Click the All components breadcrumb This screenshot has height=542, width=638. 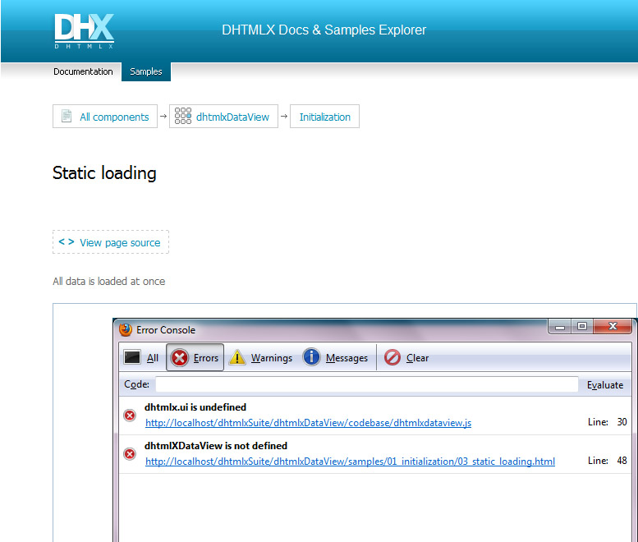point(114,117)
